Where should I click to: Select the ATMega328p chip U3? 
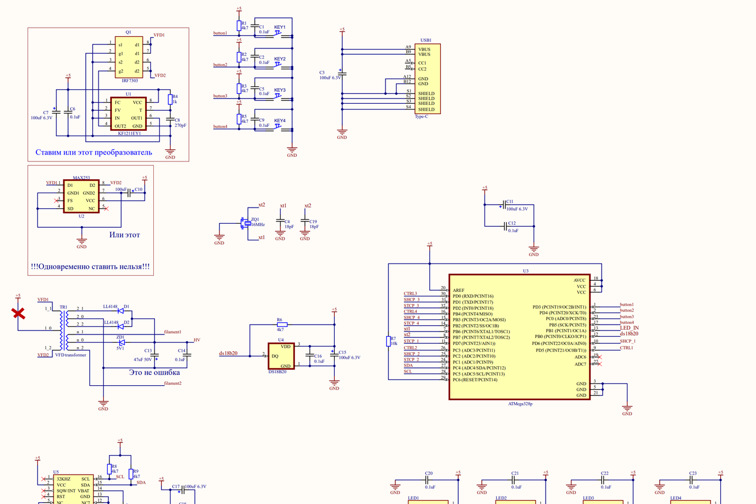click(520, 337)
